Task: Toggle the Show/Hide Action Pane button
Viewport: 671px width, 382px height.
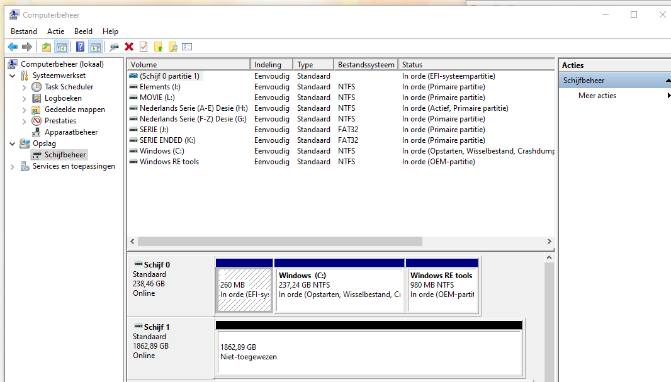Action: (x=96, y=47)
